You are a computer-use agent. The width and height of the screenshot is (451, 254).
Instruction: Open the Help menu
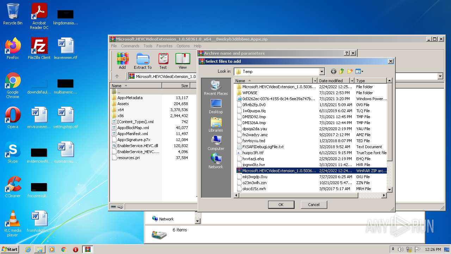click(x=198, y=46)
